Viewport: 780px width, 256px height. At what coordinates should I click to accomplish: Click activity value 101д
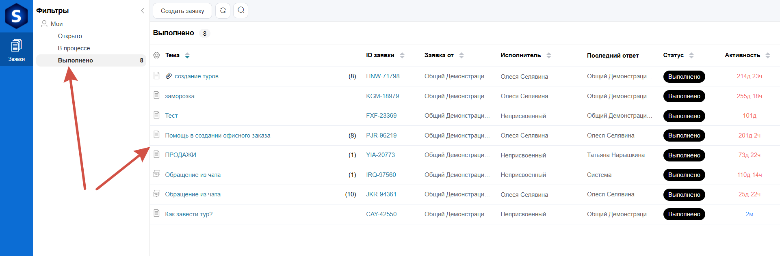[750, 116]
